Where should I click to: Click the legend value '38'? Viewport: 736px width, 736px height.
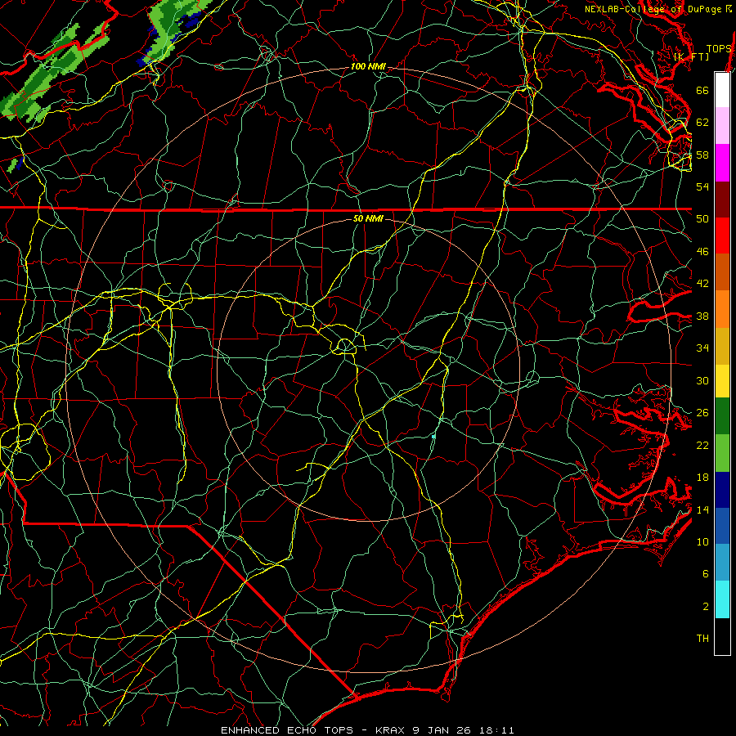click(x=702, y=316)
